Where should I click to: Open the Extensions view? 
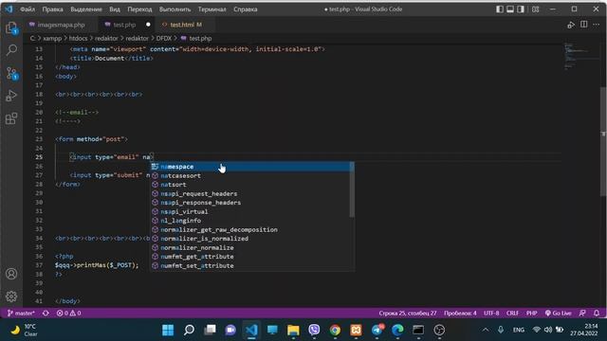click(11, 118)
